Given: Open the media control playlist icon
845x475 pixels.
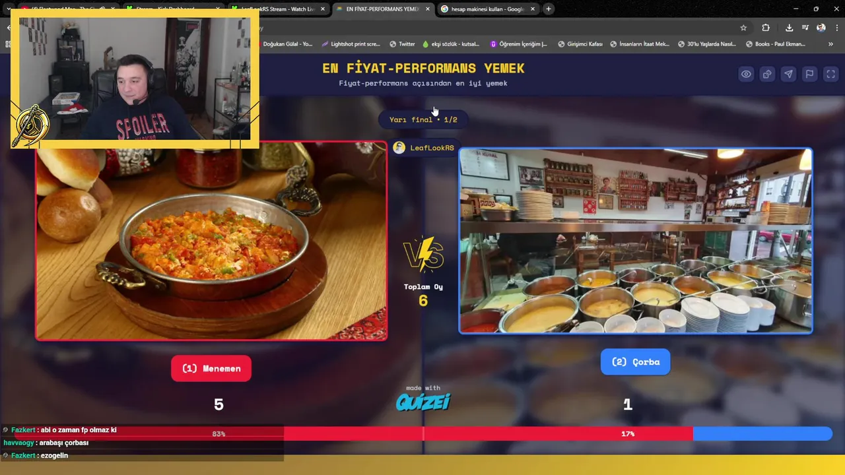Looking at the screenshot, I should (805, 28).
